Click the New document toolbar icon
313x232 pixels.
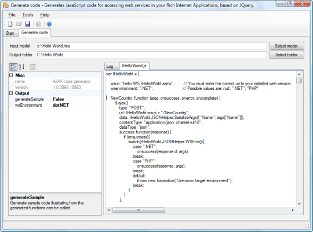click(x=10, y=24)
